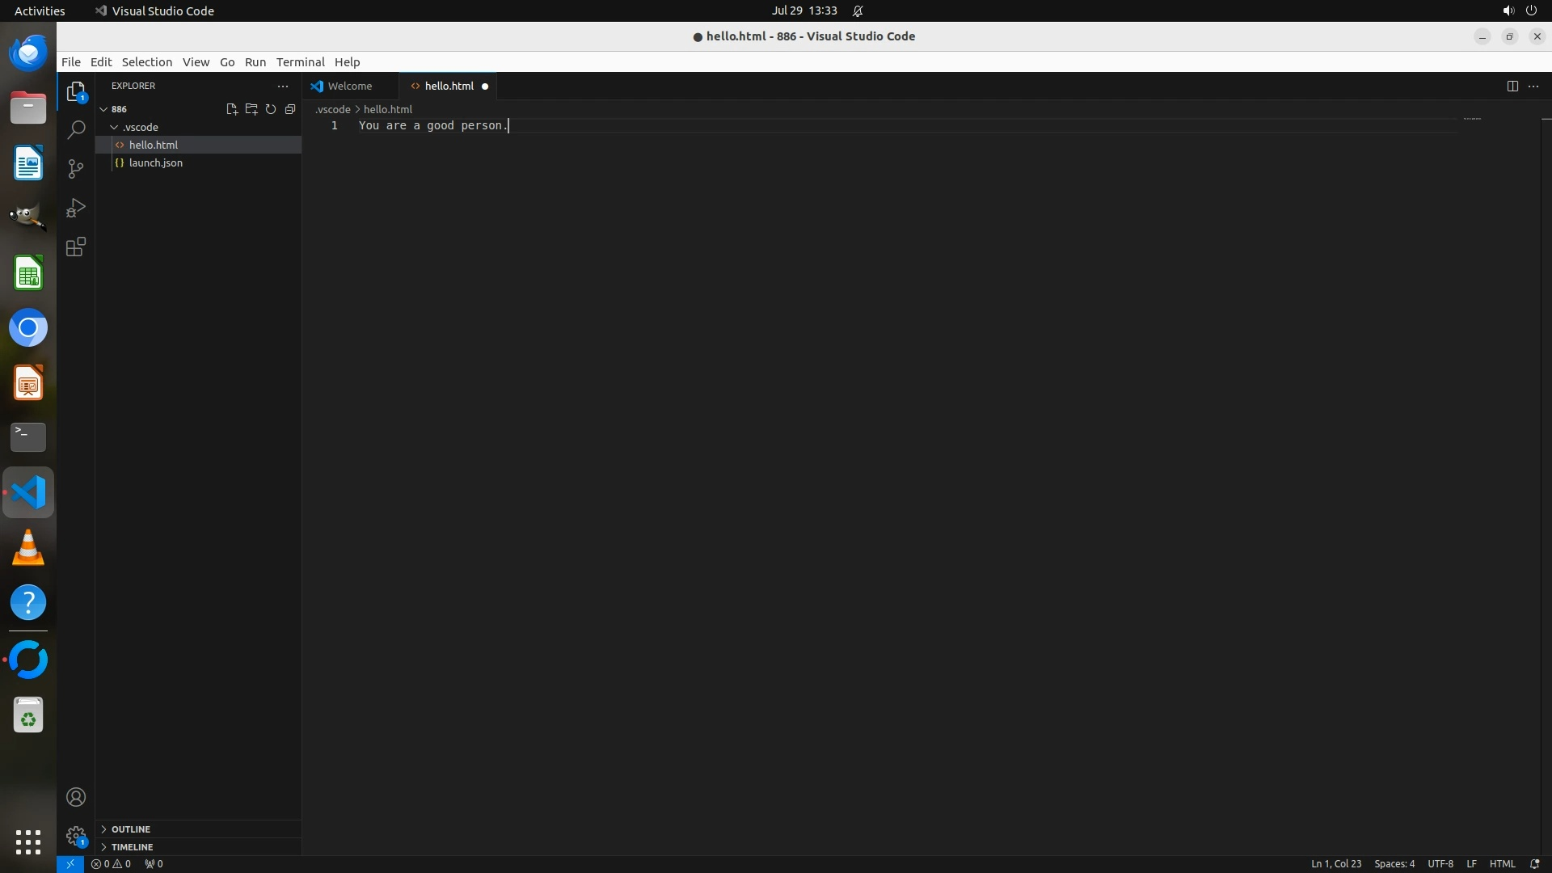1552x873 pixels.
Task: Click the New File icon in Explorer
Action: click(x=231, y=109)
